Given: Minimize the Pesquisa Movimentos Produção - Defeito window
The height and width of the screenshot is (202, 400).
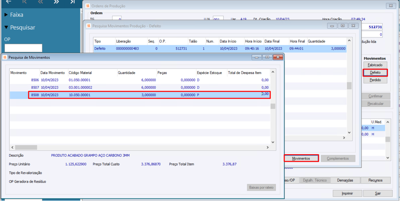Looking at the screenshot, I should coord(332,26).
